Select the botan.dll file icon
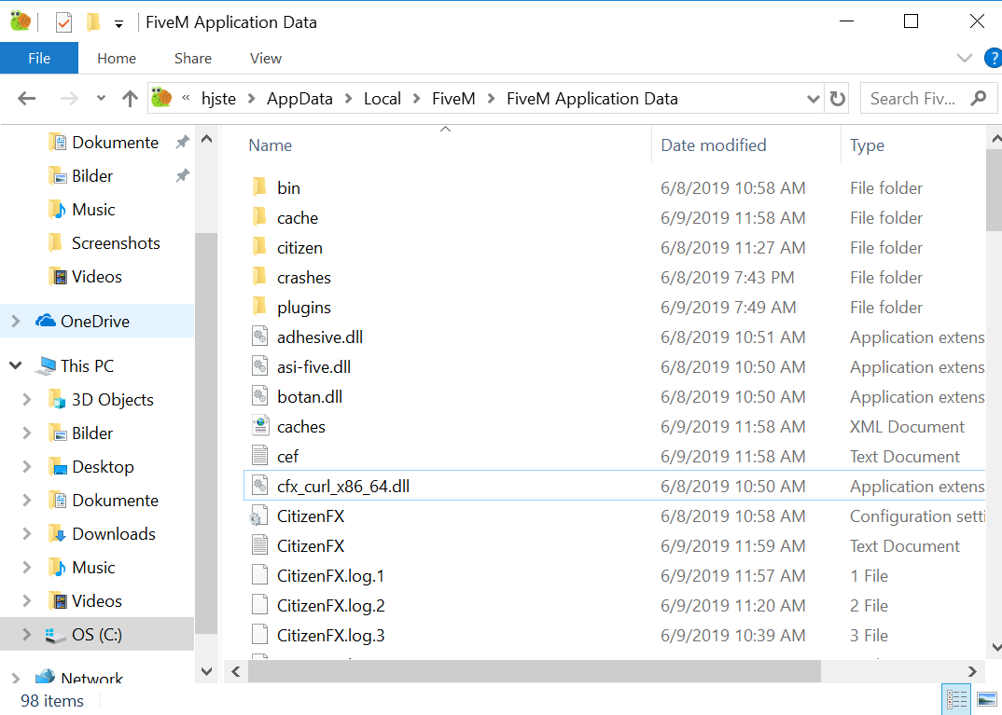The height and width of the screenshot is (715, 1002). click(x=259, y=397)
